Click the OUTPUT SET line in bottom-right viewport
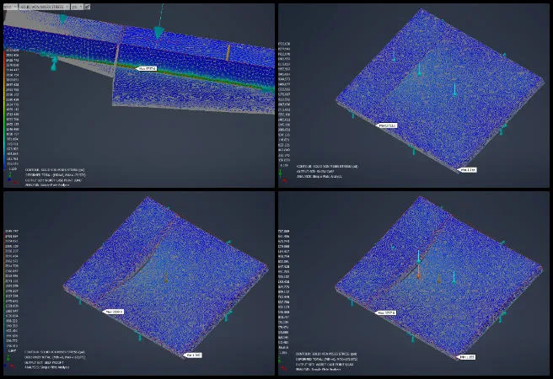This screenshot has height=379, width=553. click(325, 364)
